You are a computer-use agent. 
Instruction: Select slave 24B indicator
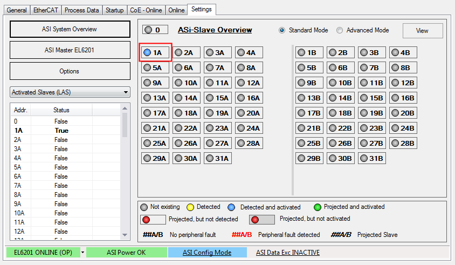(x=403, y=128)
